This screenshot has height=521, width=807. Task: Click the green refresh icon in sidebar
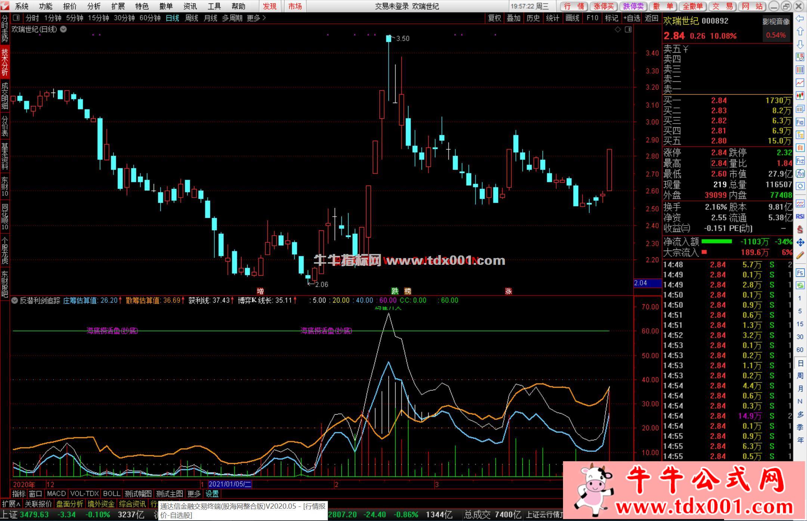[800, 285]
